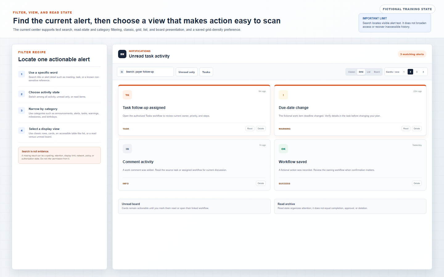Toggle the Tasks category filter
This screenshot has width=444, height=277.
[x=206, y=72]
